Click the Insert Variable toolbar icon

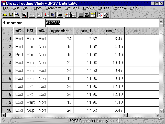coord(73,15)
